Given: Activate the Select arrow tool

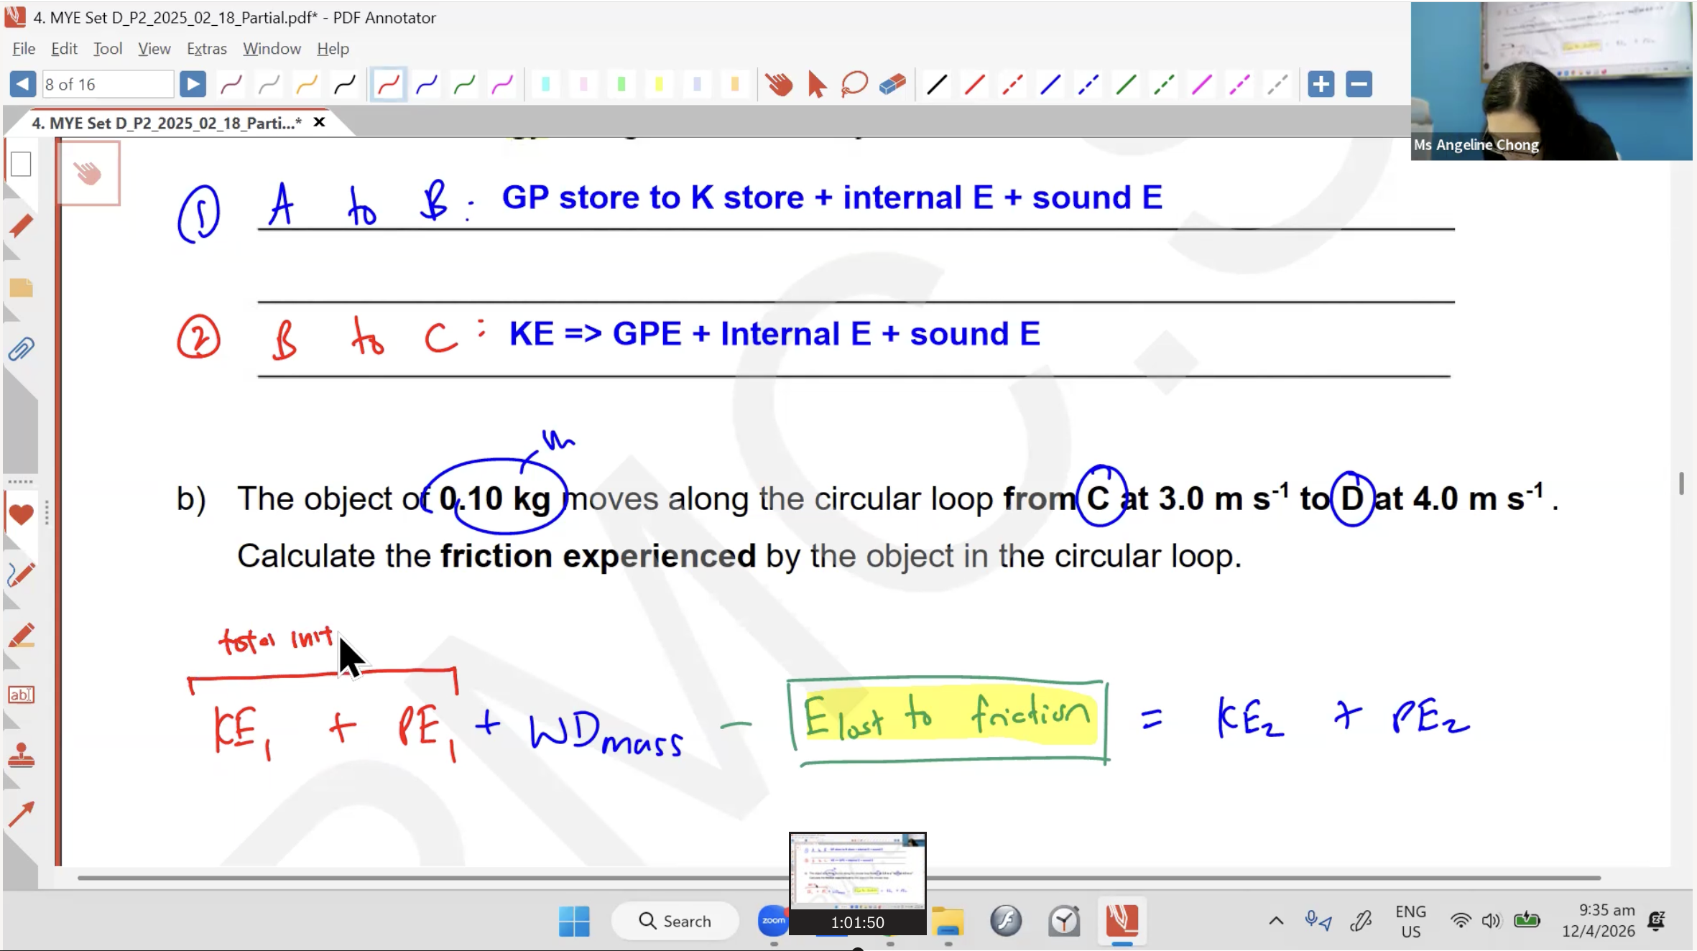Looking at the screenshot, I should [x=817, y=85].
